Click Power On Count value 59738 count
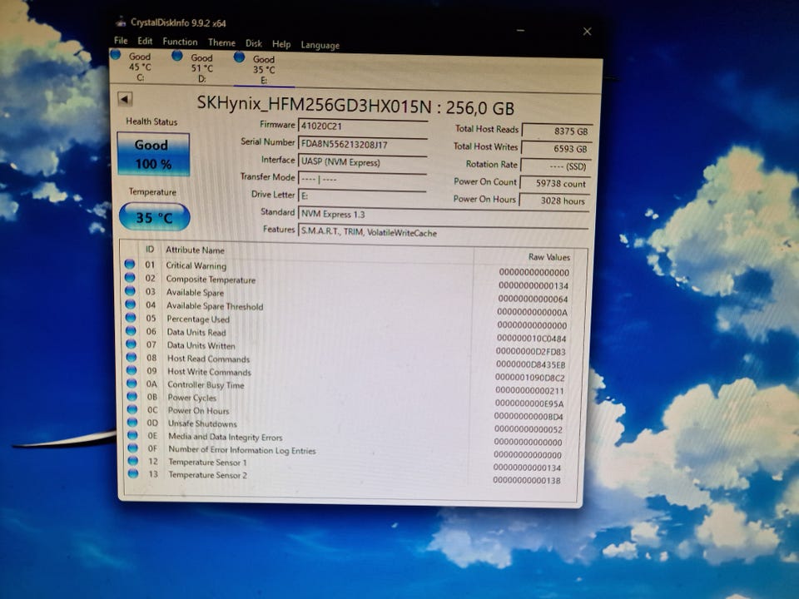799x599 pixels. pyautogui.click(x=555, y=183)
